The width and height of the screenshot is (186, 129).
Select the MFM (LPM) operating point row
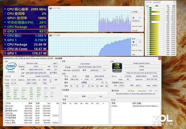(x=32, y=106)
